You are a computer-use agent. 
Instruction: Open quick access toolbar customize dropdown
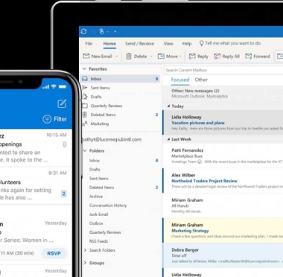[x=115, y=32]
